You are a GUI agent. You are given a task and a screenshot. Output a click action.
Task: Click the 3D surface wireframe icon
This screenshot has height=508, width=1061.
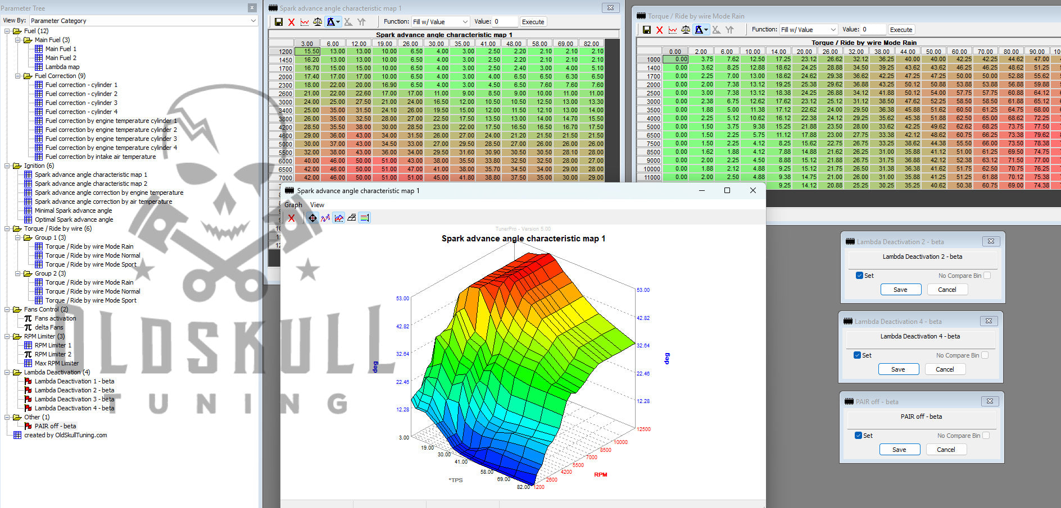352,218
